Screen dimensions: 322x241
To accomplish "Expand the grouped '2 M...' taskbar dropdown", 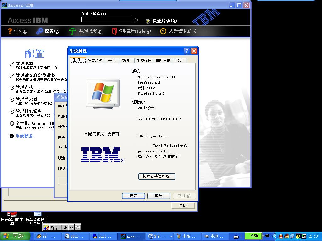I will pyautogui.click(x=171, y=236).
